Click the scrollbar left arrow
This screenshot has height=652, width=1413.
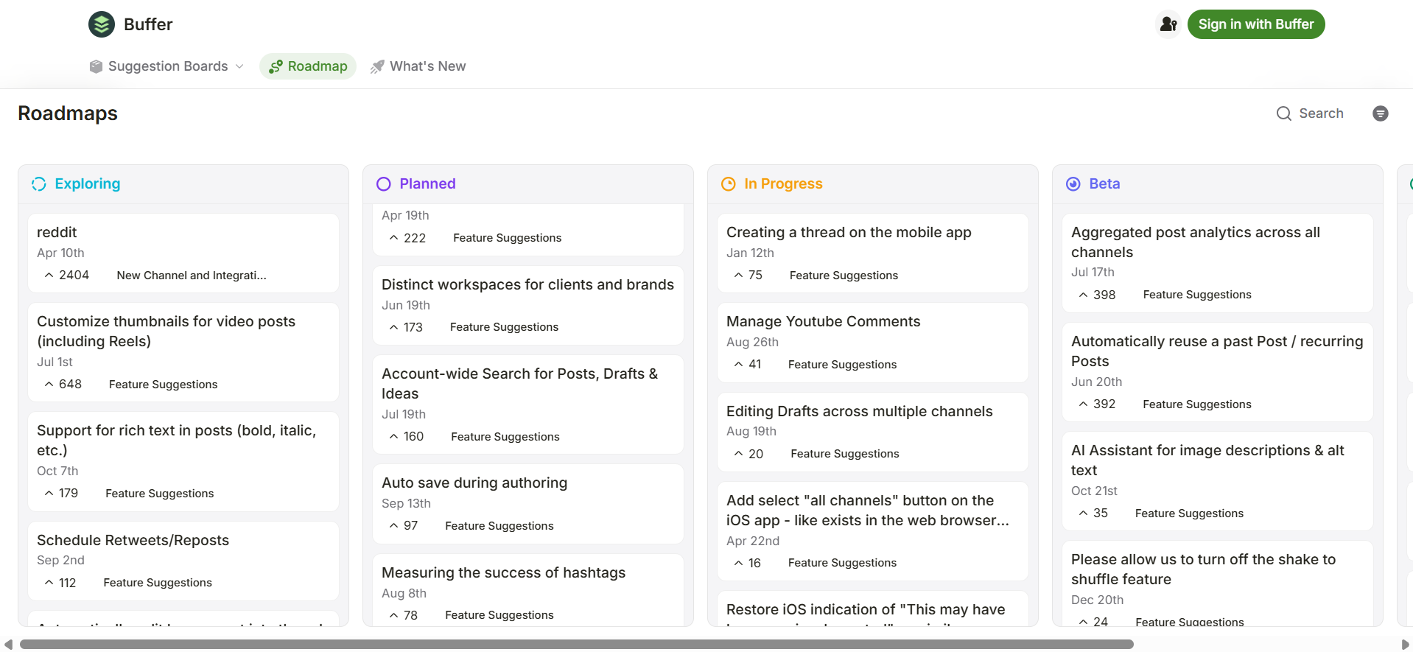click(8, 645)
